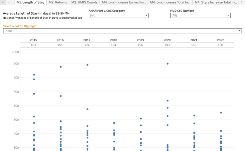Expand the AHAR Part 1 CoC Category dropdown
The height and width of the screenshot is (151, 245).
point(119,15)
